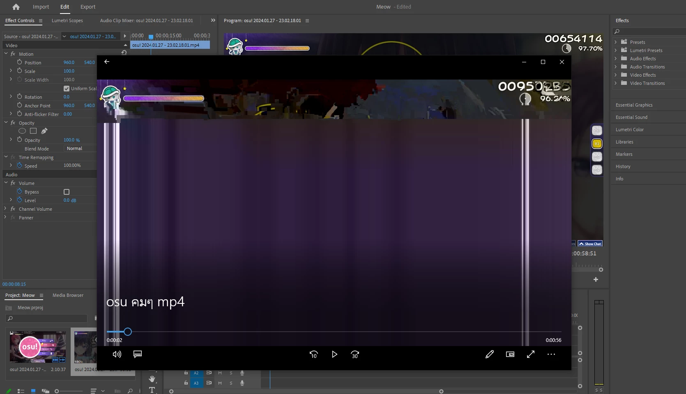This screenshot has height=394, width=686.
Task: Click the Project panel thumbnail zoom slider
Action: tap(57, 391)
